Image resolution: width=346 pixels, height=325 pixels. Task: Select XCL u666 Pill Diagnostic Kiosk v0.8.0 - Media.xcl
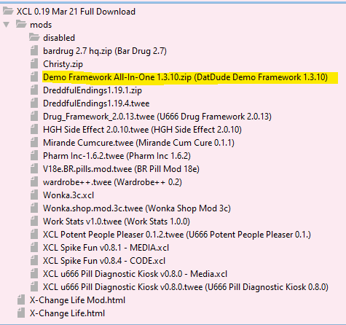click(135, 274)
